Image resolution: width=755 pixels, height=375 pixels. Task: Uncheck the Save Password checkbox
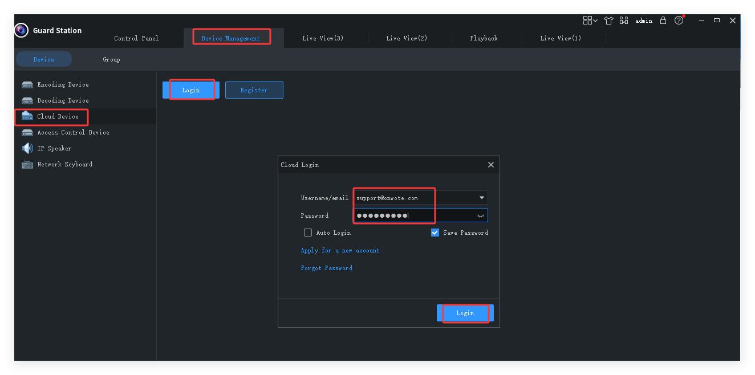[435, 233]
